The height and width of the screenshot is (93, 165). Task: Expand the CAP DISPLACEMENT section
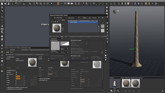(x=39, y=79)
